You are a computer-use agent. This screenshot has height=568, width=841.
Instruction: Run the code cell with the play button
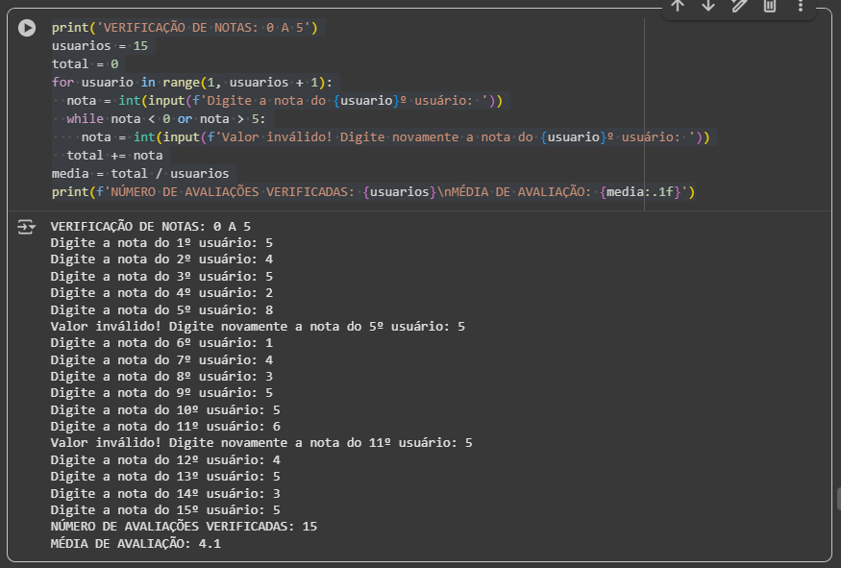pos(27,28)
